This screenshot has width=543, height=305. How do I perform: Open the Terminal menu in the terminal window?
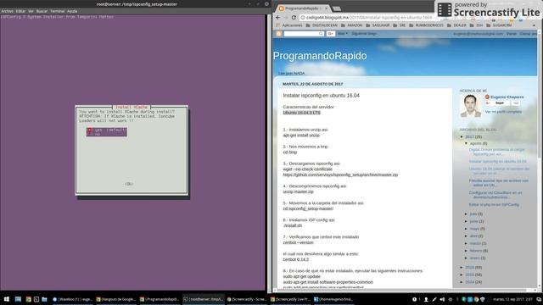pos(57,11)
